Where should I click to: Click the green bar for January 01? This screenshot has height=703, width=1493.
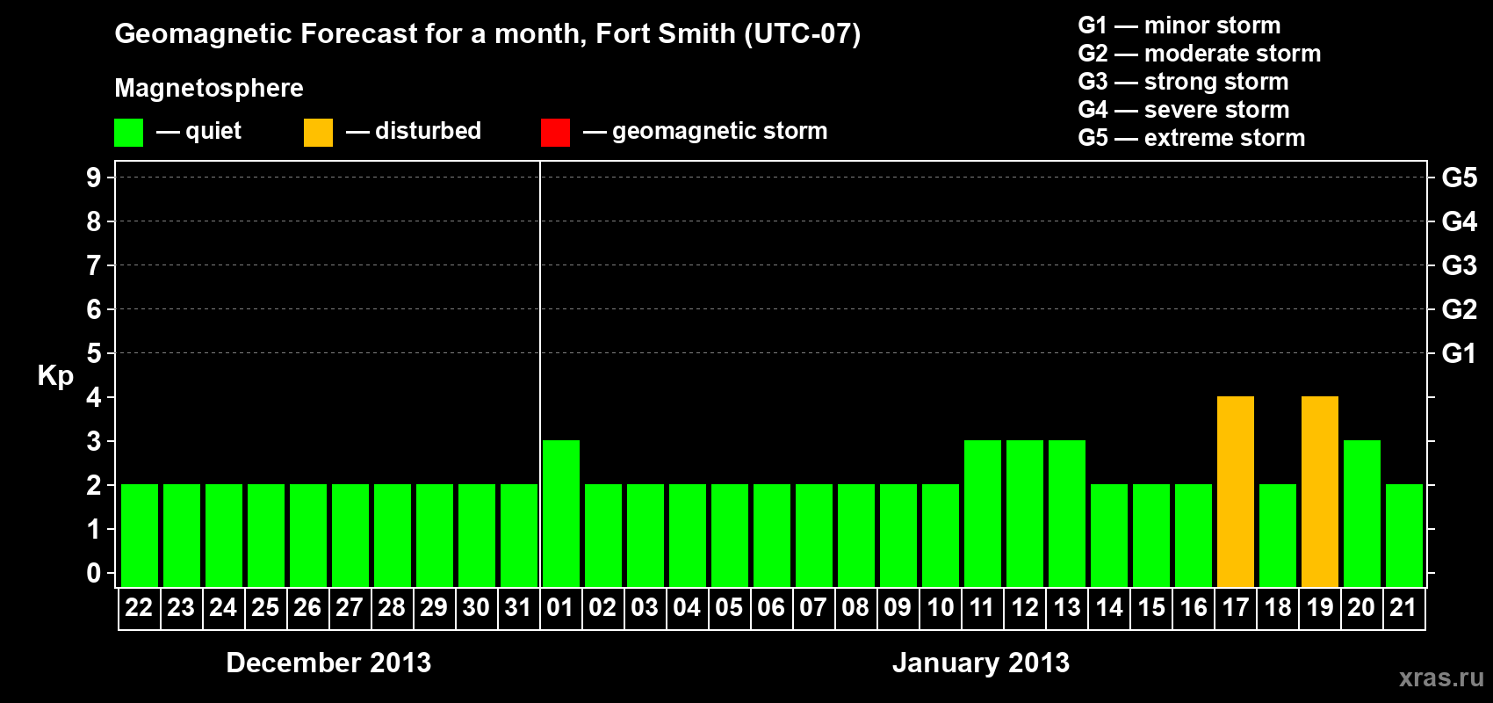(x=561, y=513)
